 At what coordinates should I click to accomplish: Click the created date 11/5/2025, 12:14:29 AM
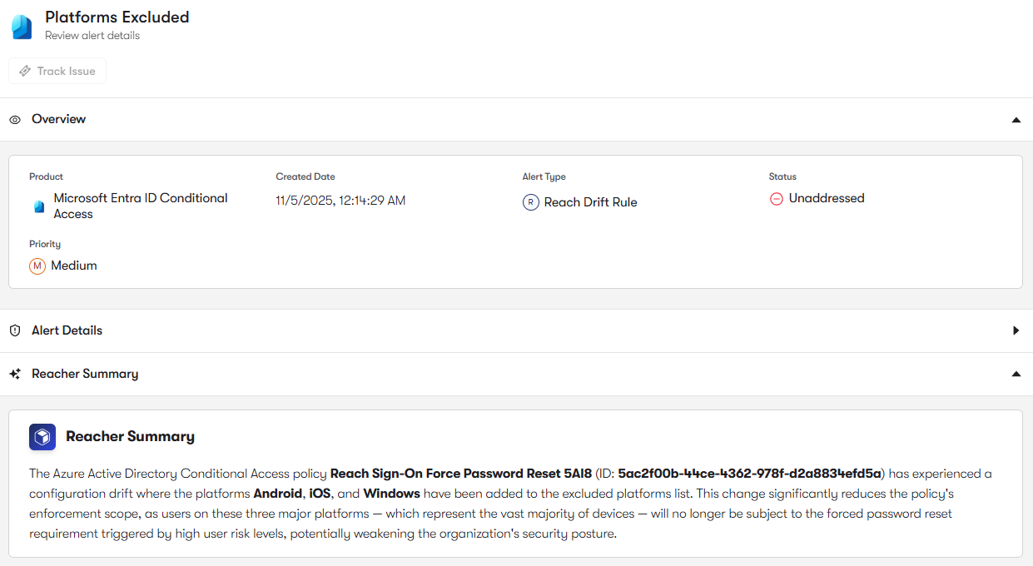click(x=340, y=201)
